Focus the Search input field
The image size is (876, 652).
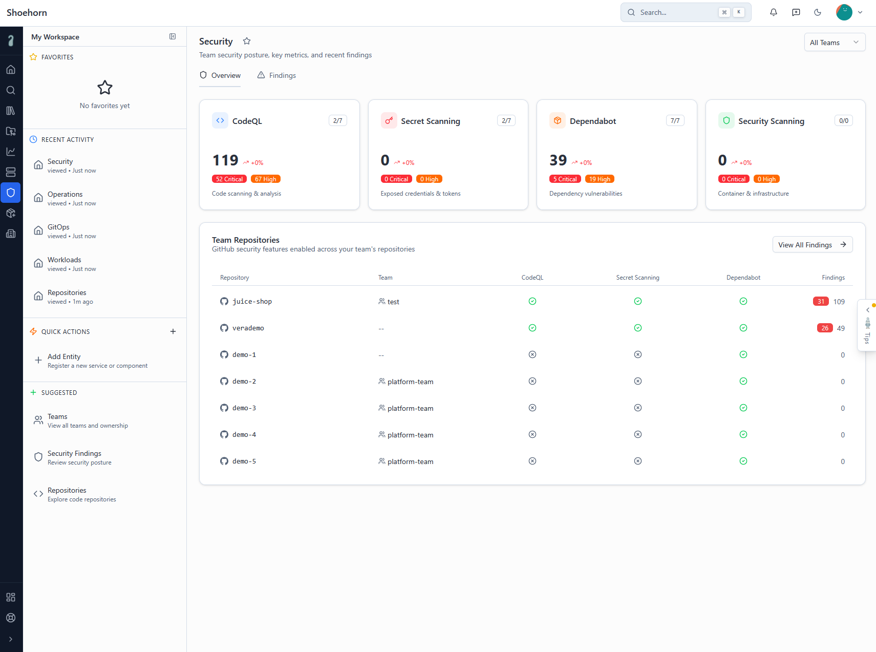click(x=676, y=12)
